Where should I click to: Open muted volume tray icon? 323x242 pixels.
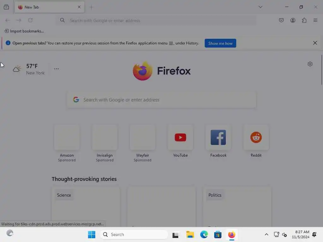pos(285,234)
